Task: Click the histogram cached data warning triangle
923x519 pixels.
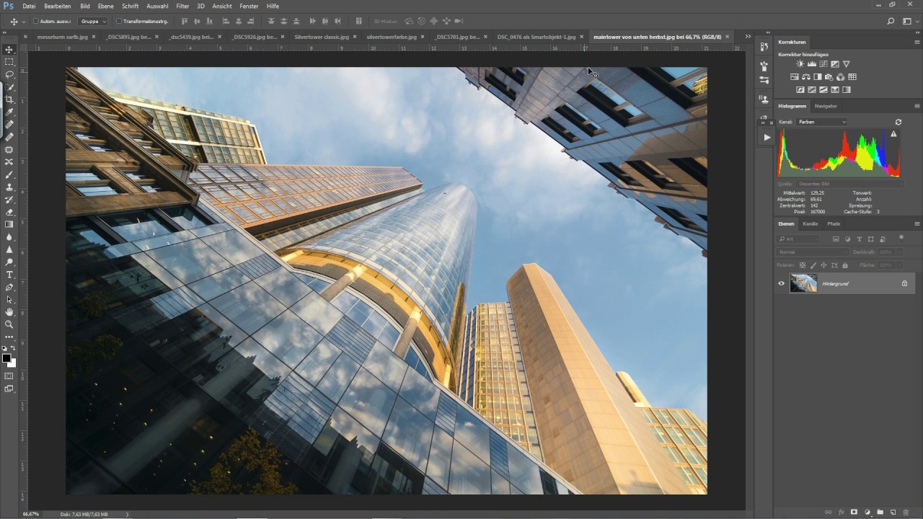Action: pos(893,134)
